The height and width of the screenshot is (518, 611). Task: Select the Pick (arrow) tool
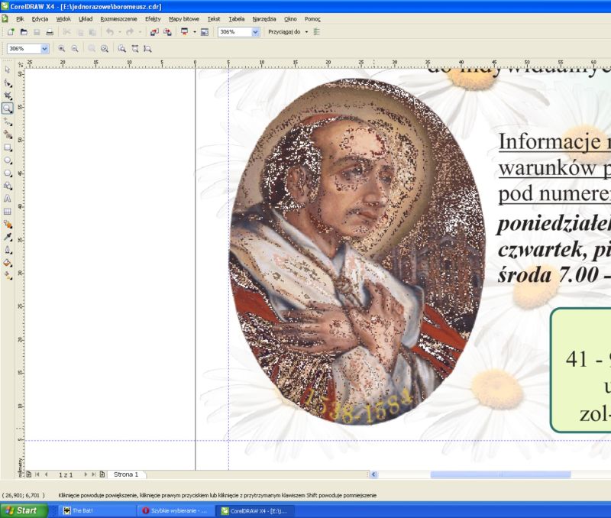[7, 70]
